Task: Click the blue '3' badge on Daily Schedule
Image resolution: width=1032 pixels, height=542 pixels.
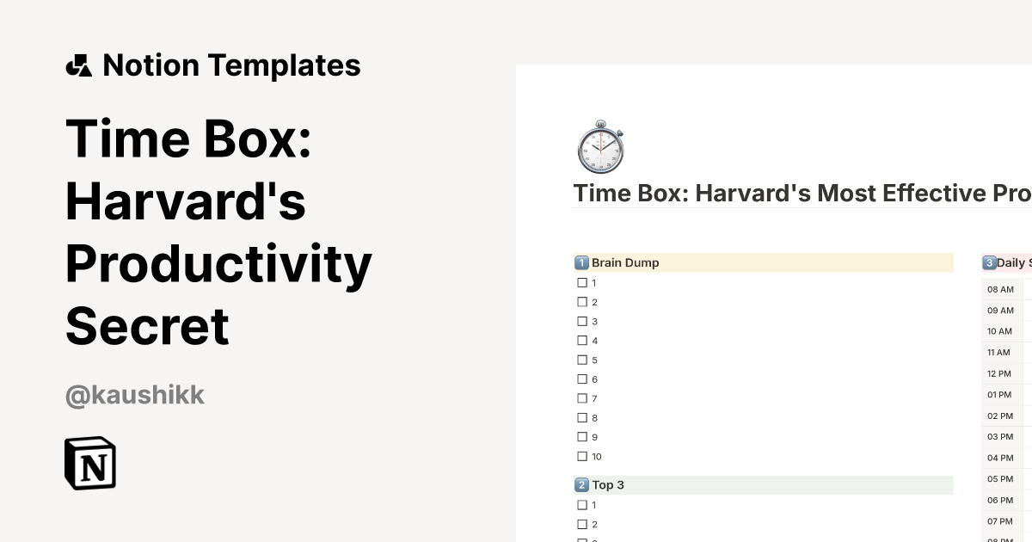Action: pos(989,262)
